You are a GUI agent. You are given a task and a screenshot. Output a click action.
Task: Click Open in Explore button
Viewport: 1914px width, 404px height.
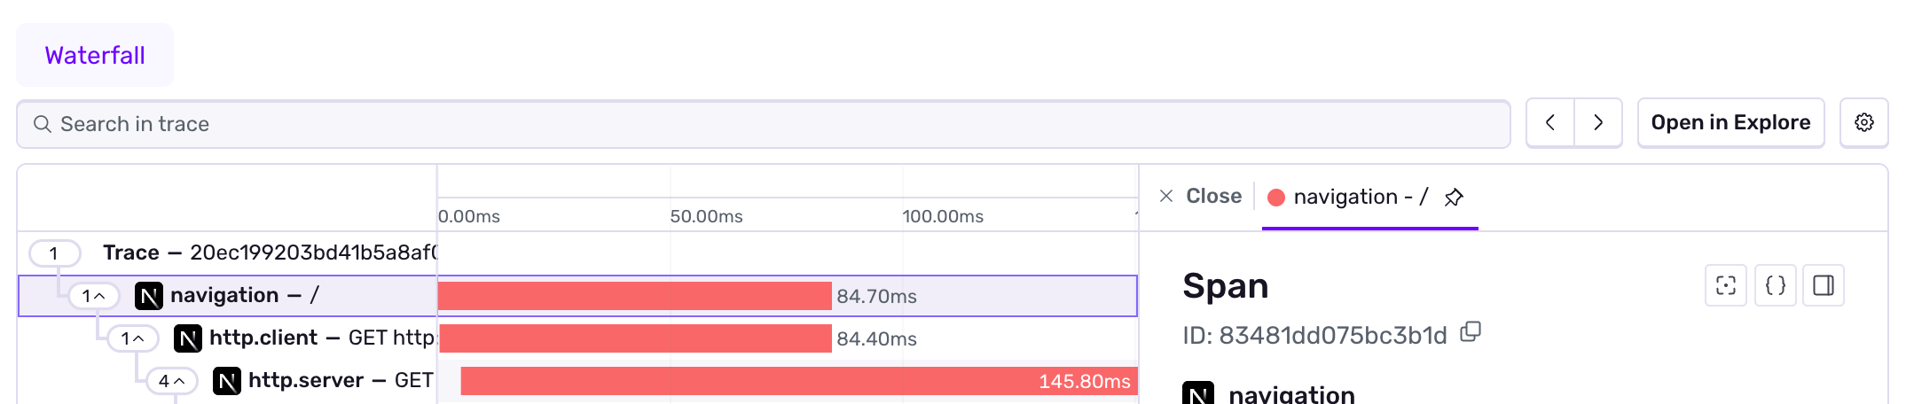coord(1730,123)
